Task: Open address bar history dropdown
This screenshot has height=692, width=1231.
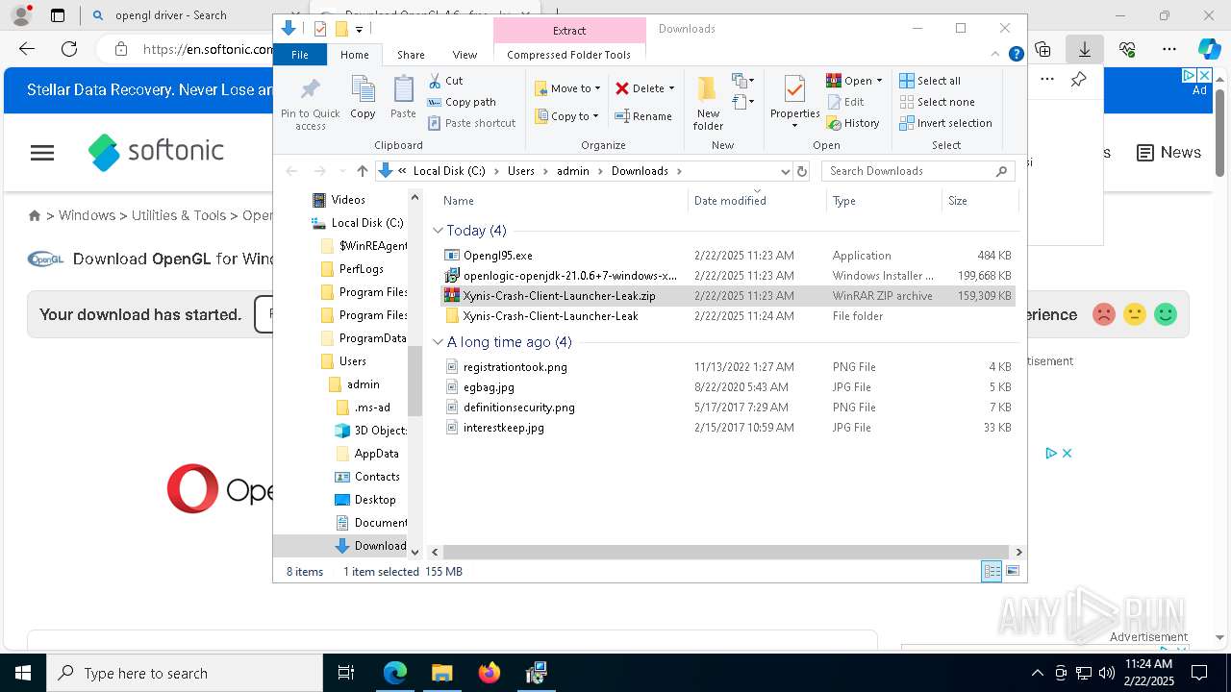Action: click(786, 171)
